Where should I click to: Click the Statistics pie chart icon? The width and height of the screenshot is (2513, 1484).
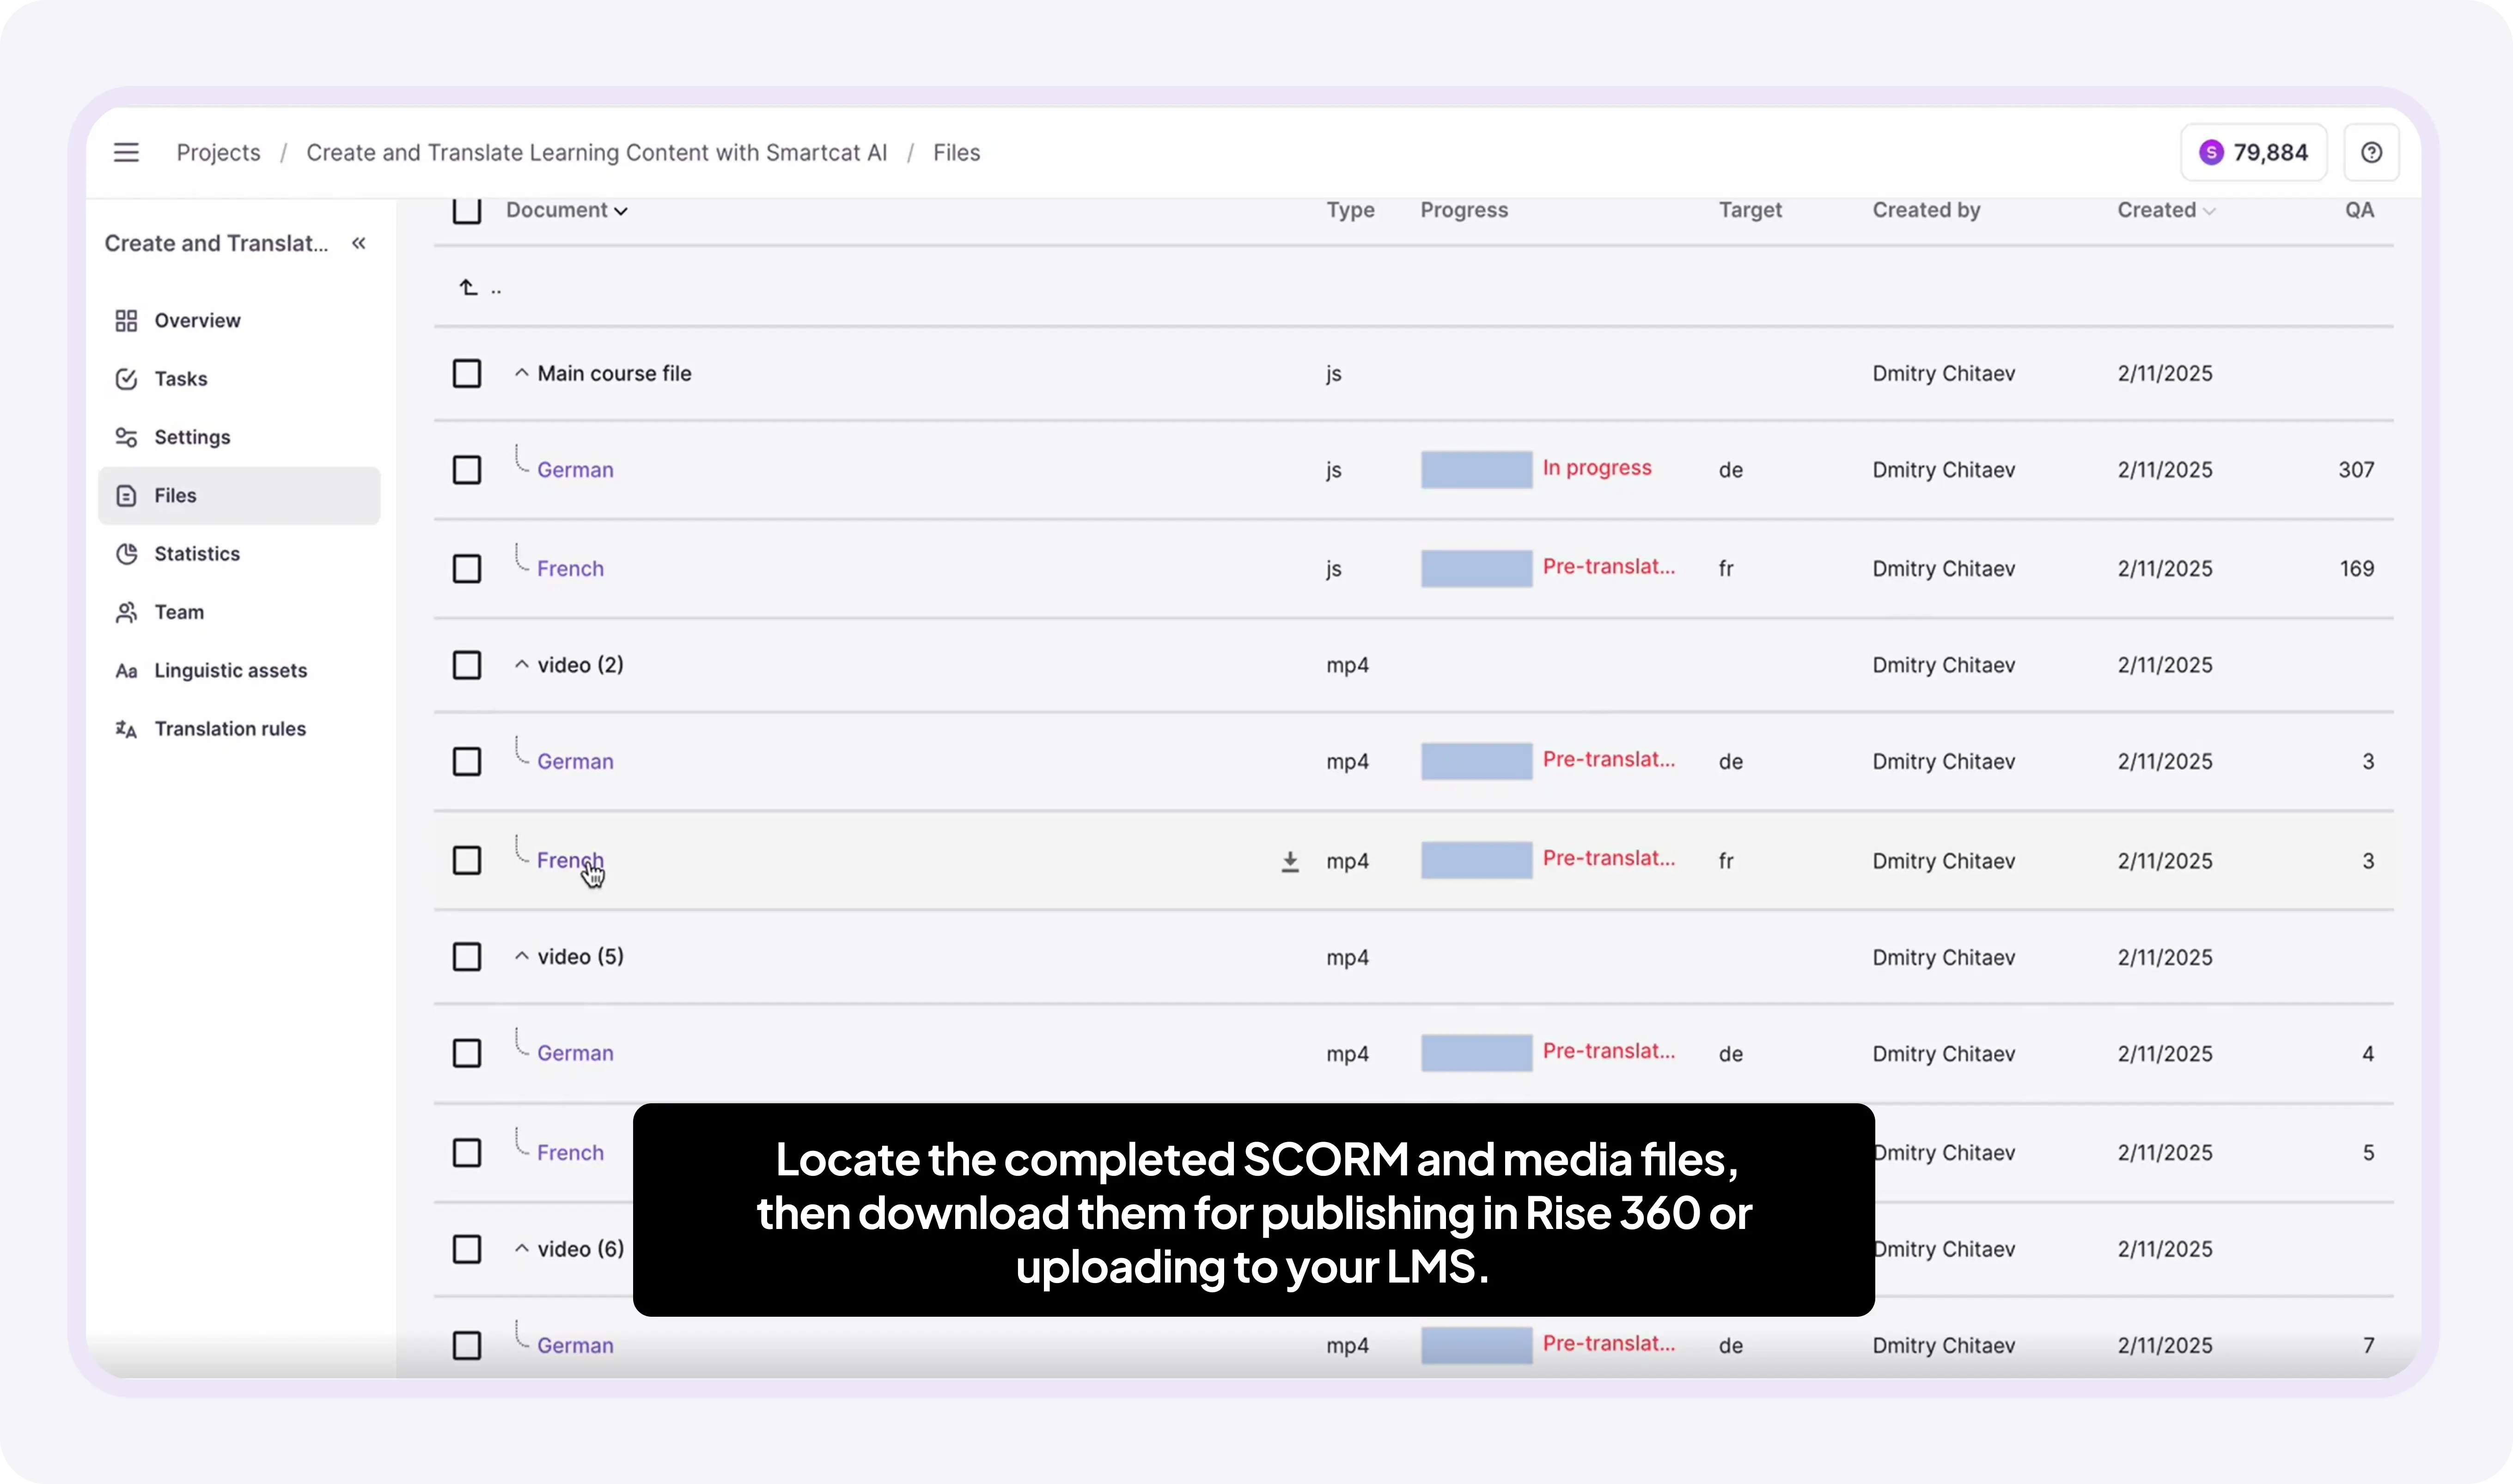tap(126, 554)
